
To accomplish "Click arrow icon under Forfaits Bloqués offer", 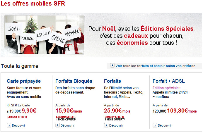I will coord(57,125).
